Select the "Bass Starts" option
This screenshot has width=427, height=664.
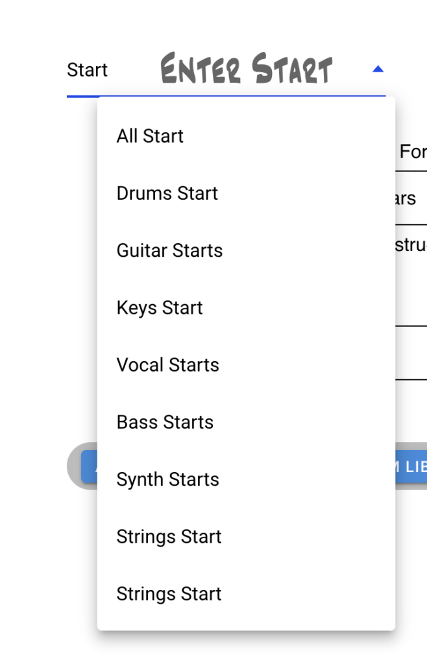pyautogui.click(x=165, y=422)
